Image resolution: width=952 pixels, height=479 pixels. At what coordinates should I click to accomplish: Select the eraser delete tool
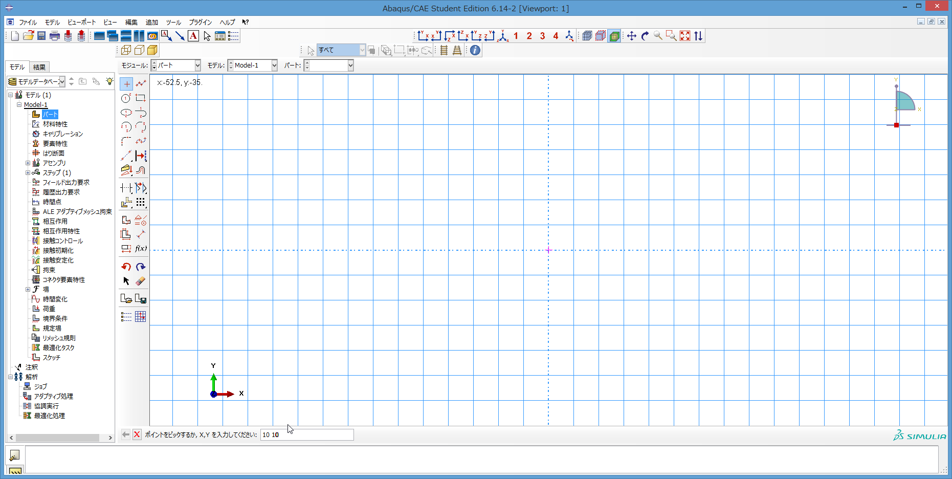141,281
